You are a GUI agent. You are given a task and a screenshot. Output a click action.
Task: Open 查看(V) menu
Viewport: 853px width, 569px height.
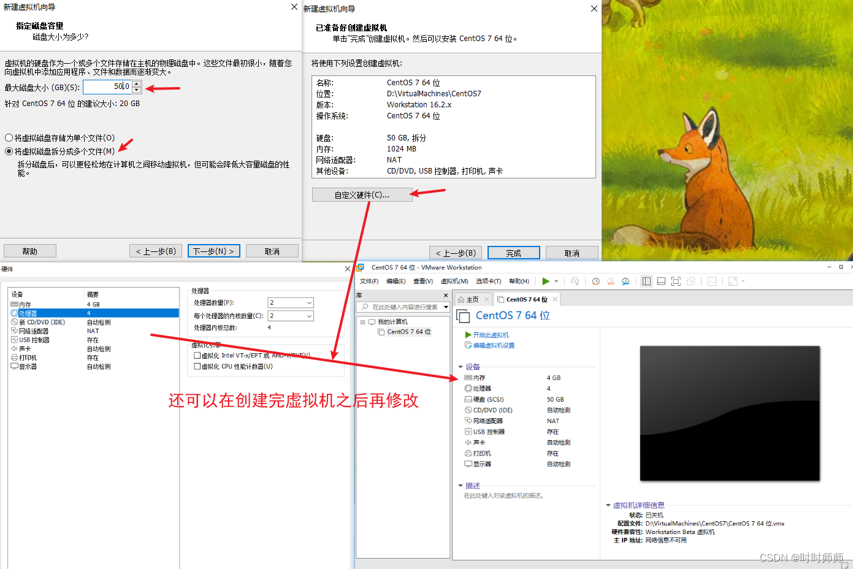423,281
